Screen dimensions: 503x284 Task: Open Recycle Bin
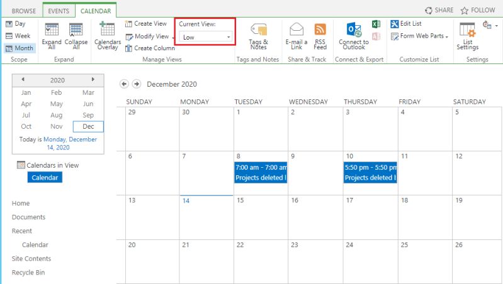28,273
